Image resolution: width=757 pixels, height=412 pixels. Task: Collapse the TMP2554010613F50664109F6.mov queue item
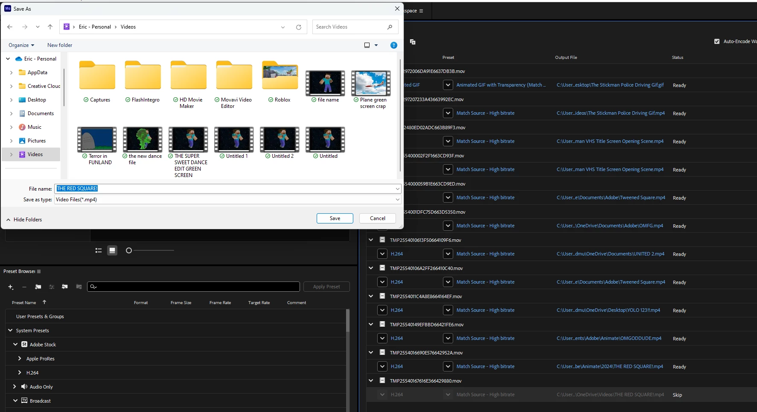[371, 240]
